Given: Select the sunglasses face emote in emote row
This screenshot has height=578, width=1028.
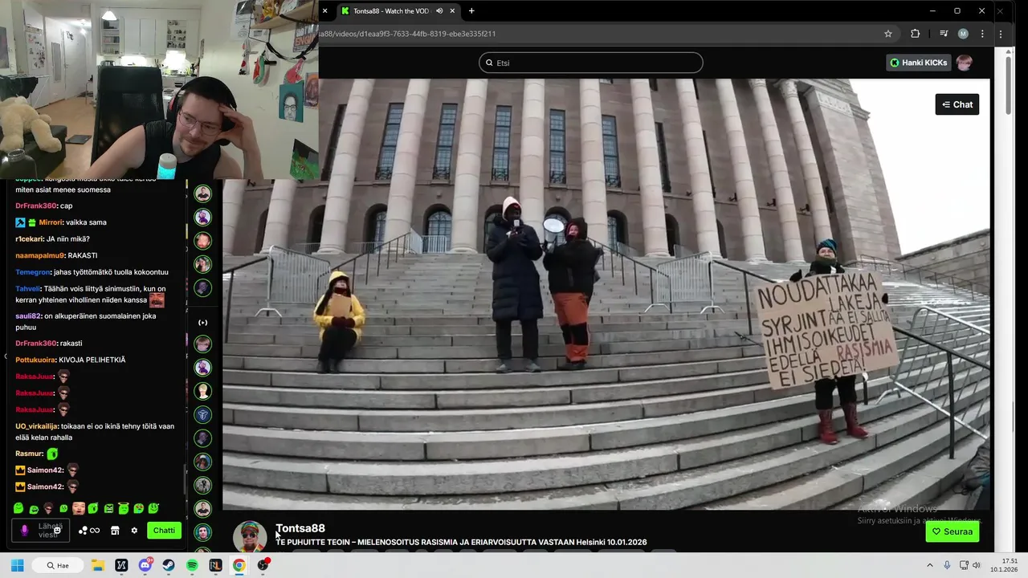Looking at the screenshot, I should click(48, 508).
